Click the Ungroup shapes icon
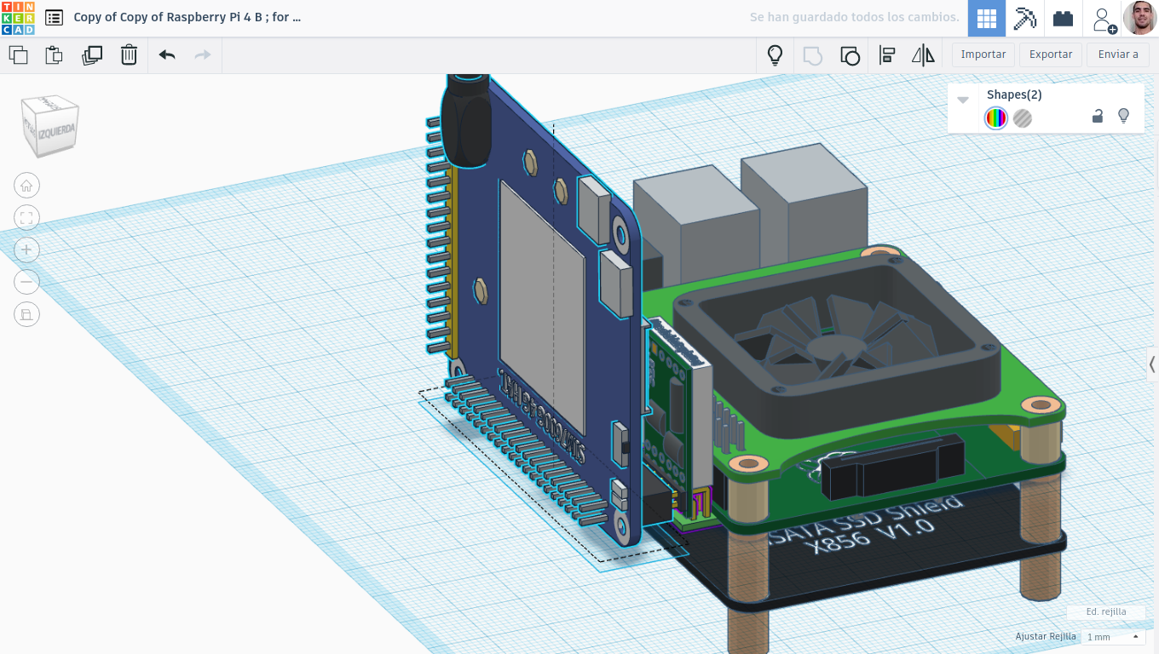Screen dimensions: 1159x654 click(850, 55)
